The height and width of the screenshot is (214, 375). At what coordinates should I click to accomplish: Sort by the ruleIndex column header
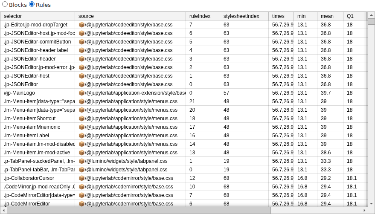[203, 16]
